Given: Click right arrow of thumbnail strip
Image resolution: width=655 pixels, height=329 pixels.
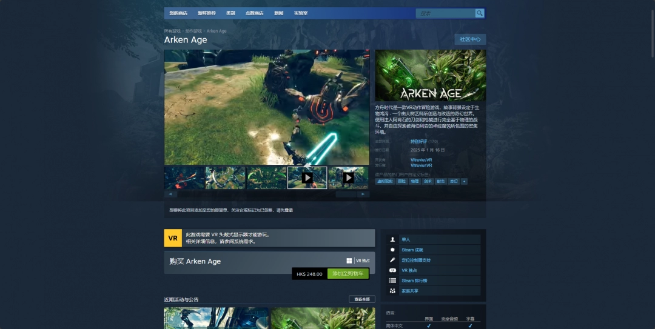Looking at the screenshot, I should (363, 194).
